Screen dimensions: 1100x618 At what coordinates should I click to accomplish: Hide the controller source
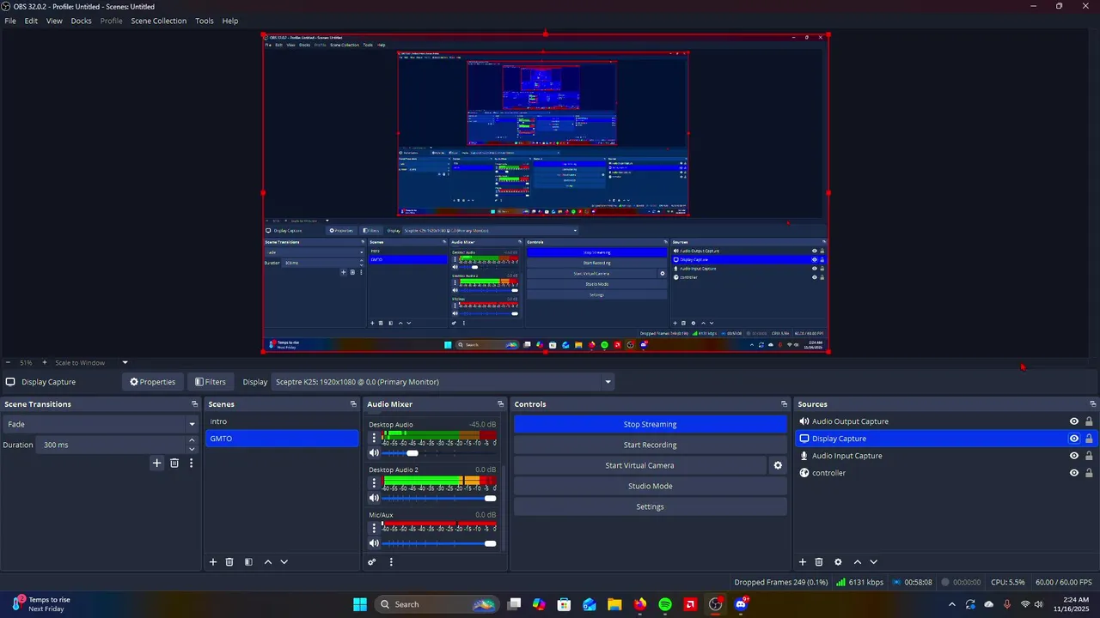point(1074,473)
